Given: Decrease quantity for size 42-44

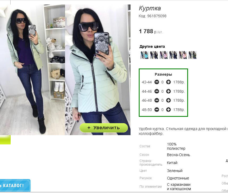Looking at the screenshot, I should pyautogui.click(x=157, y=82).
